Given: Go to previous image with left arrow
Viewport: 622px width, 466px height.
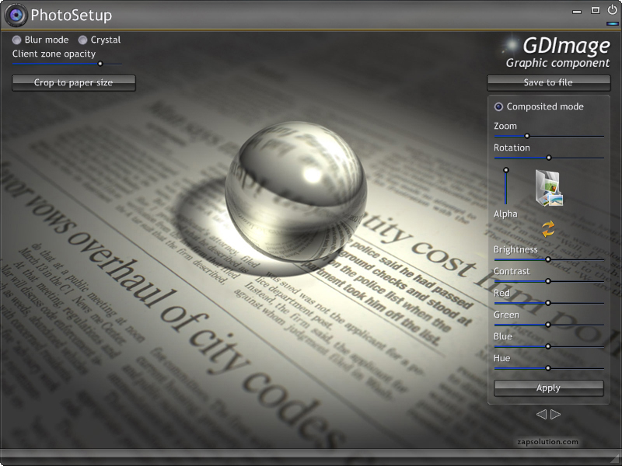Looking at the screenshot, I should [541, 415].
